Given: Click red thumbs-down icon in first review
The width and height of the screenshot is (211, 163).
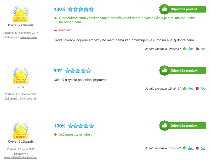Looking at the screenshot, I should [198, 49].
